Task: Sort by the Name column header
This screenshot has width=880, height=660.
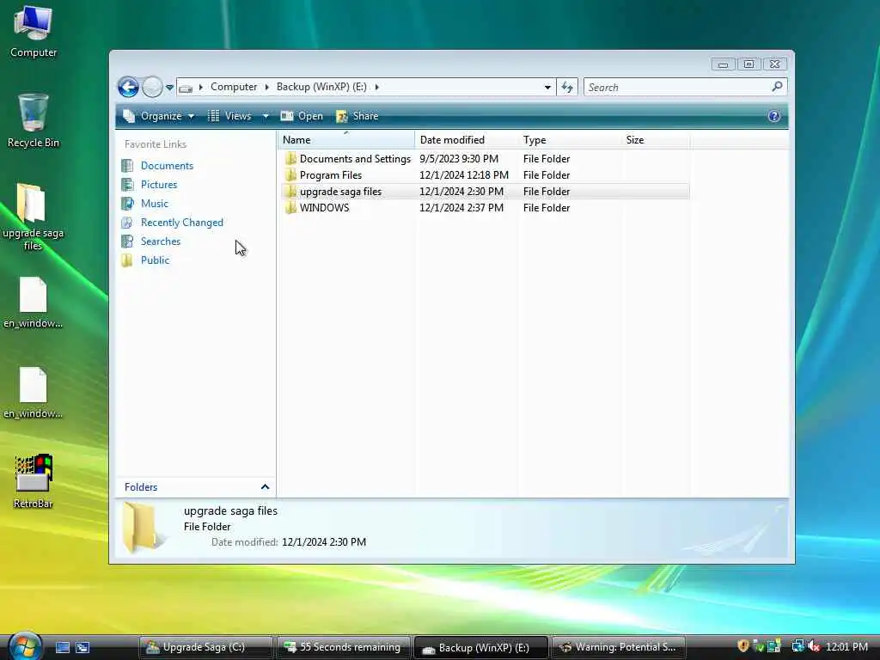Action: (x=345, y=140)
